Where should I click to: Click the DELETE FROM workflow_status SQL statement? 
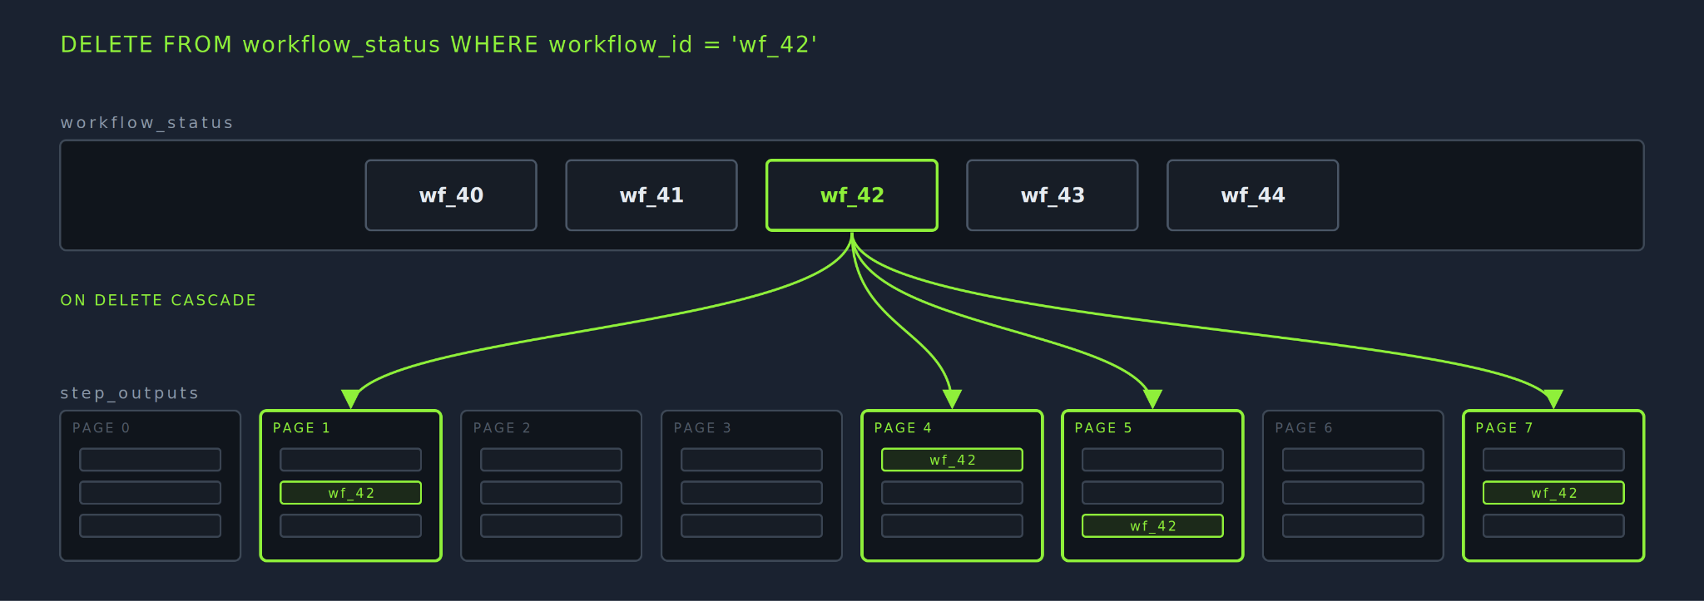pos(438,45)
